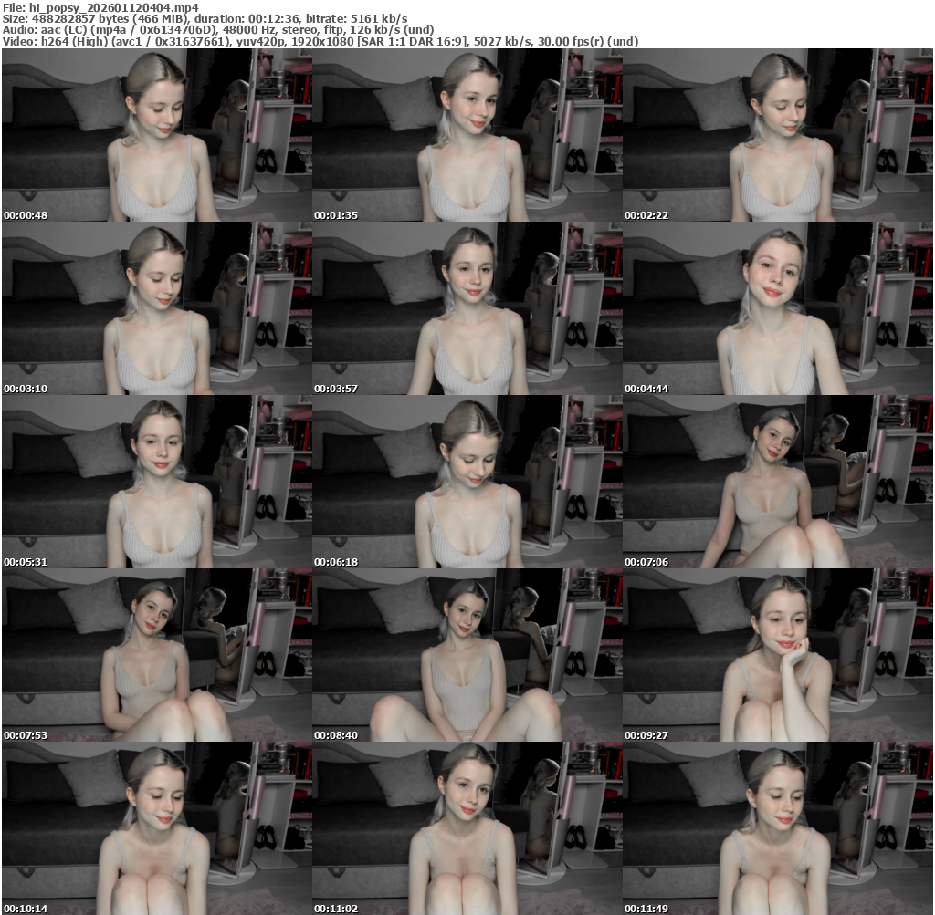Click the file name hi_popsy_202601120404.mp4
Viewport: 935px width, 915px height.
coord(114,7)
